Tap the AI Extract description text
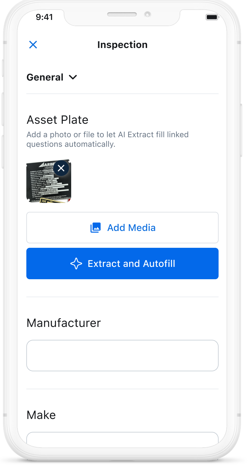Viewport: 248px width, 465px height. click(x=107, y=139)
